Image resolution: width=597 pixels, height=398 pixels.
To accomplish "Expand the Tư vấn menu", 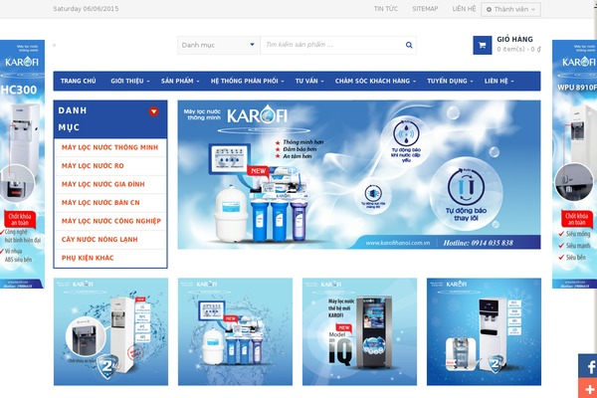I will (309, 81).
